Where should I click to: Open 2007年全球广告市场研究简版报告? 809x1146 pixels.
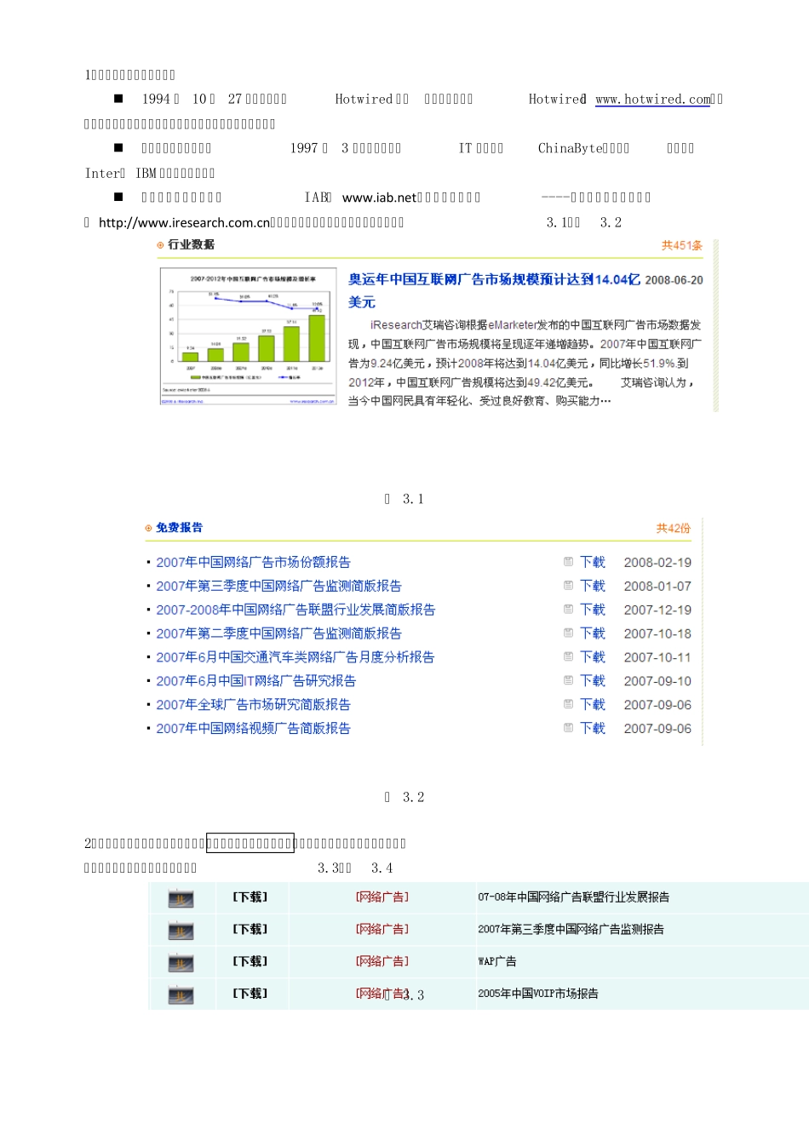tap(253, 706)
